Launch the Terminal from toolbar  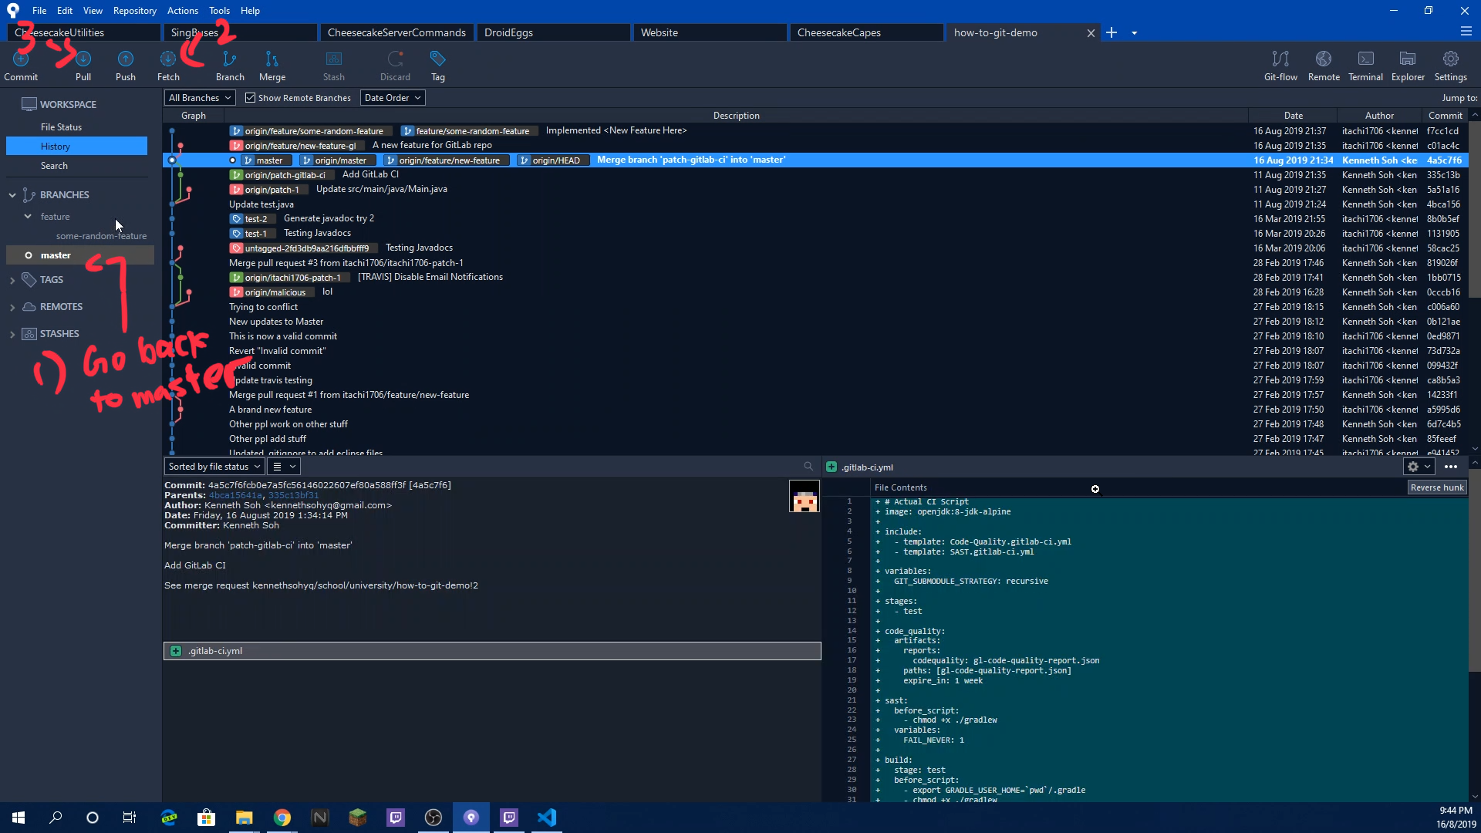1365,66
